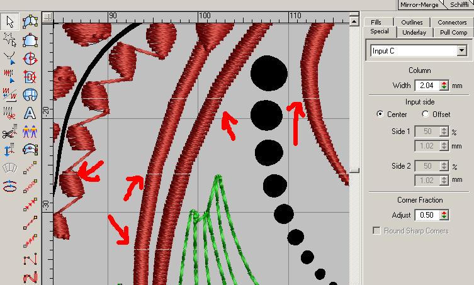Screen dimensions: 474x285
Task: Click the Column Width value field
Action: [x=427, y=86]
